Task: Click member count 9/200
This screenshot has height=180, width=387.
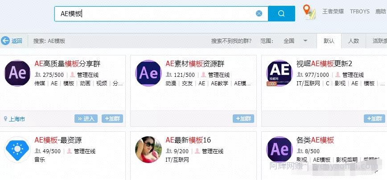Action: coord(181,151)
